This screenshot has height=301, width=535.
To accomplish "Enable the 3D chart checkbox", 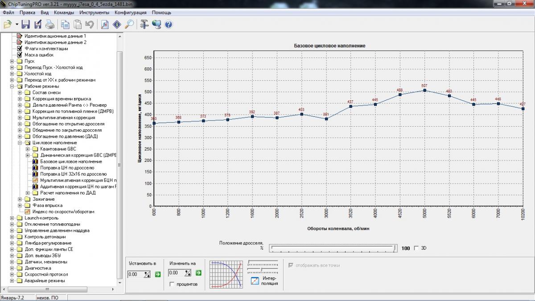I will [416, 248].
